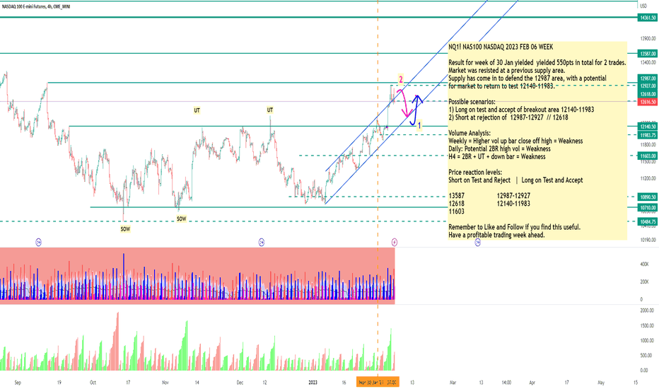Click the 12140.50 price level label
Viewport: 659px width, 389px height.
[x=648, y=127]
